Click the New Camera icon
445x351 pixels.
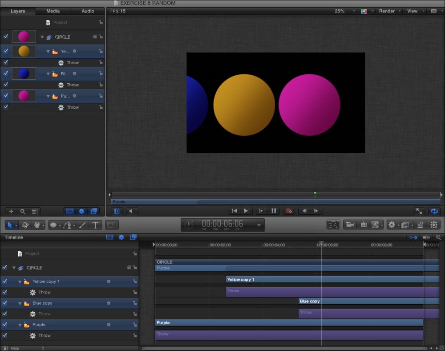(x=350, y=225)
